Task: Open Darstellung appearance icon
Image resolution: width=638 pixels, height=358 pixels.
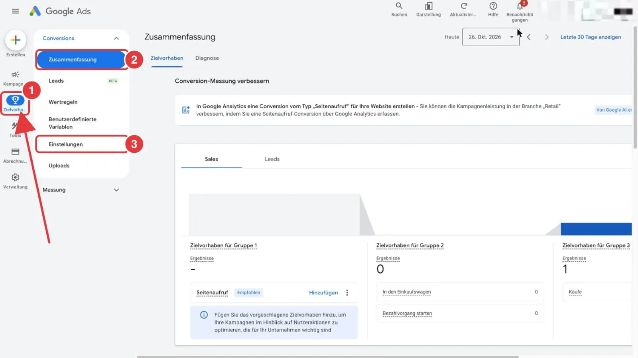Action: (x=428, y=6)
